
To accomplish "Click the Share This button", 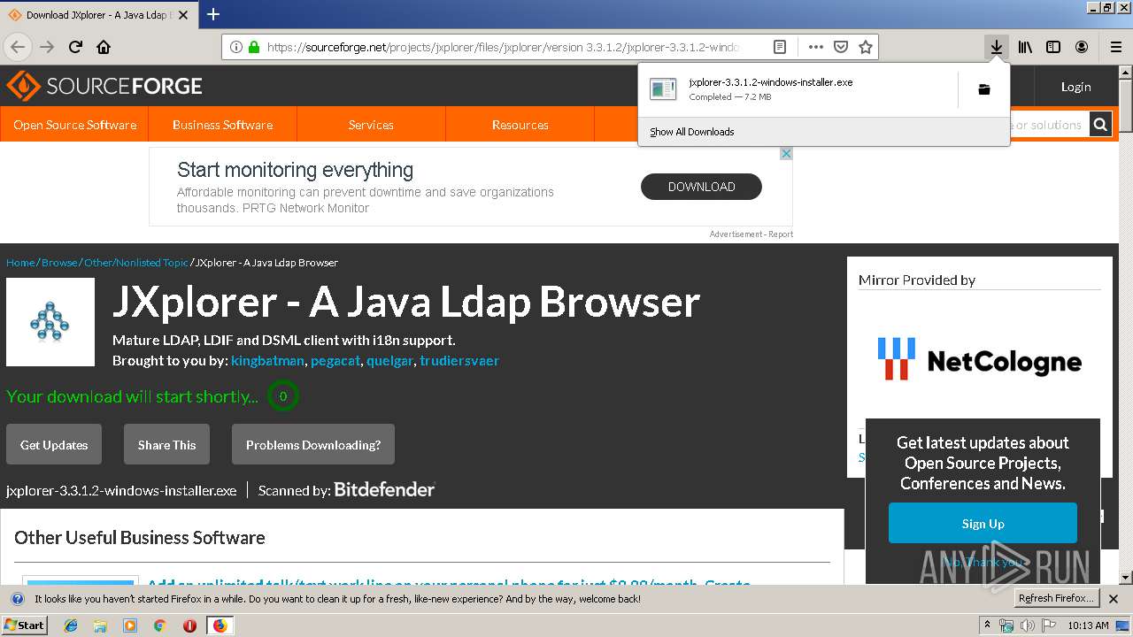I will coord(166,444).
